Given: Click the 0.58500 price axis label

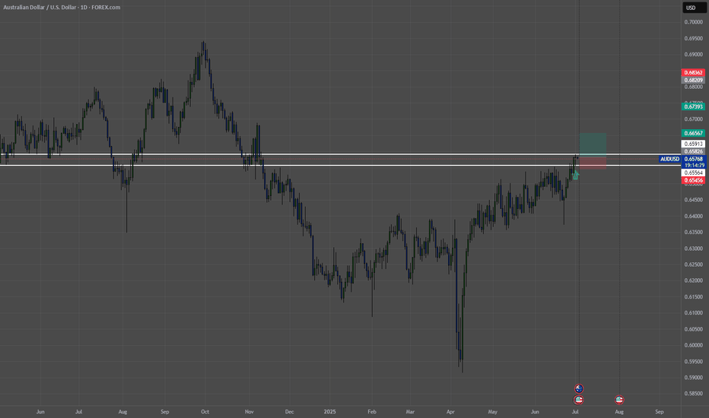Looking at the screenshot, I should point(693,394).
